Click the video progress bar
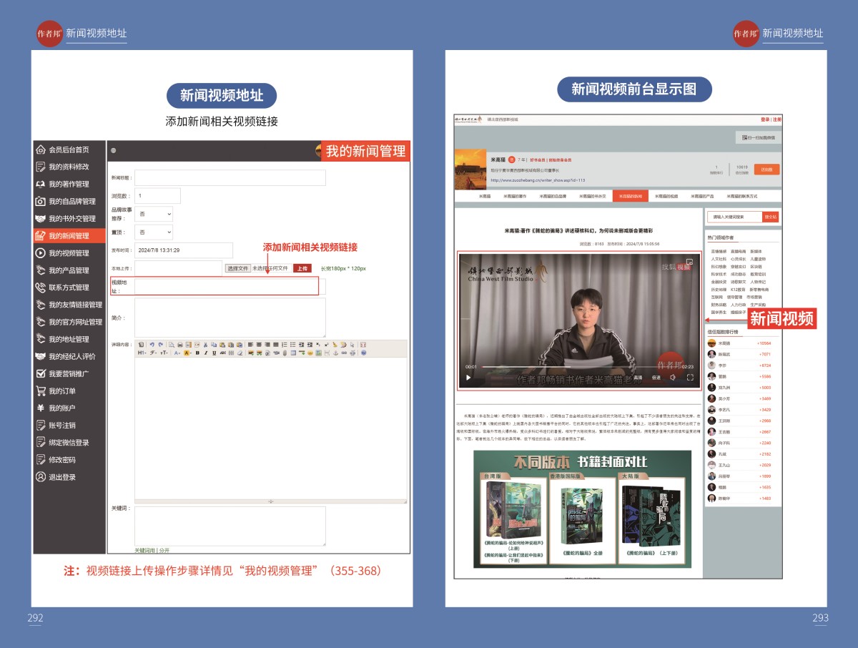This screenshot has height=648, width=858. 572,366
